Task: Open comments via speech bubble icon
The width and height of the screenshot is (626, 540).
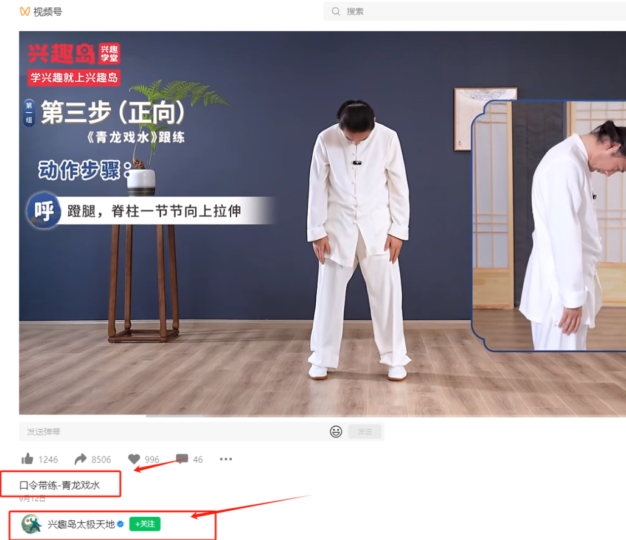Action: coord(181,459)
